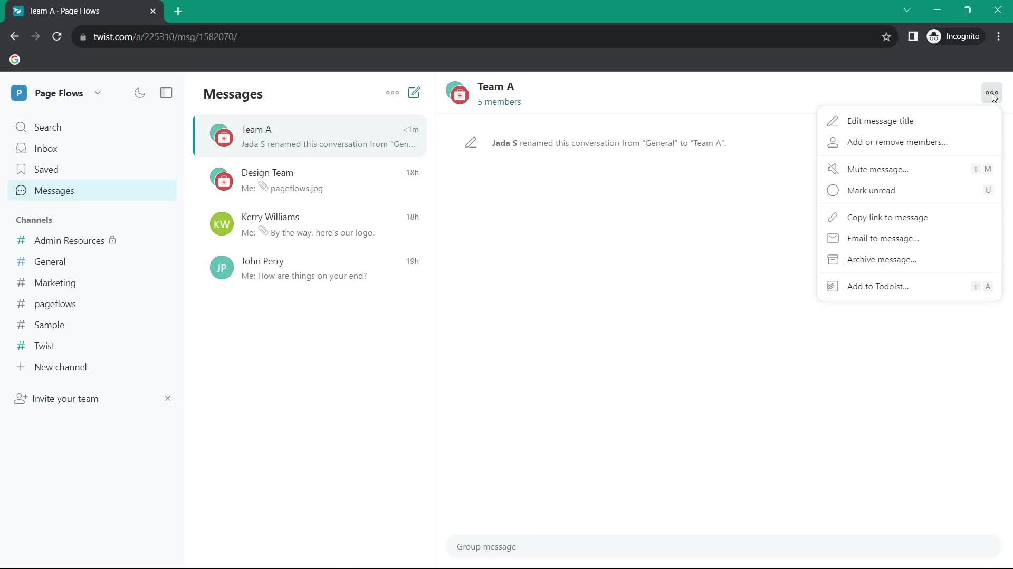
Task: Click the compose new message icon
Action: click(415, 92)
